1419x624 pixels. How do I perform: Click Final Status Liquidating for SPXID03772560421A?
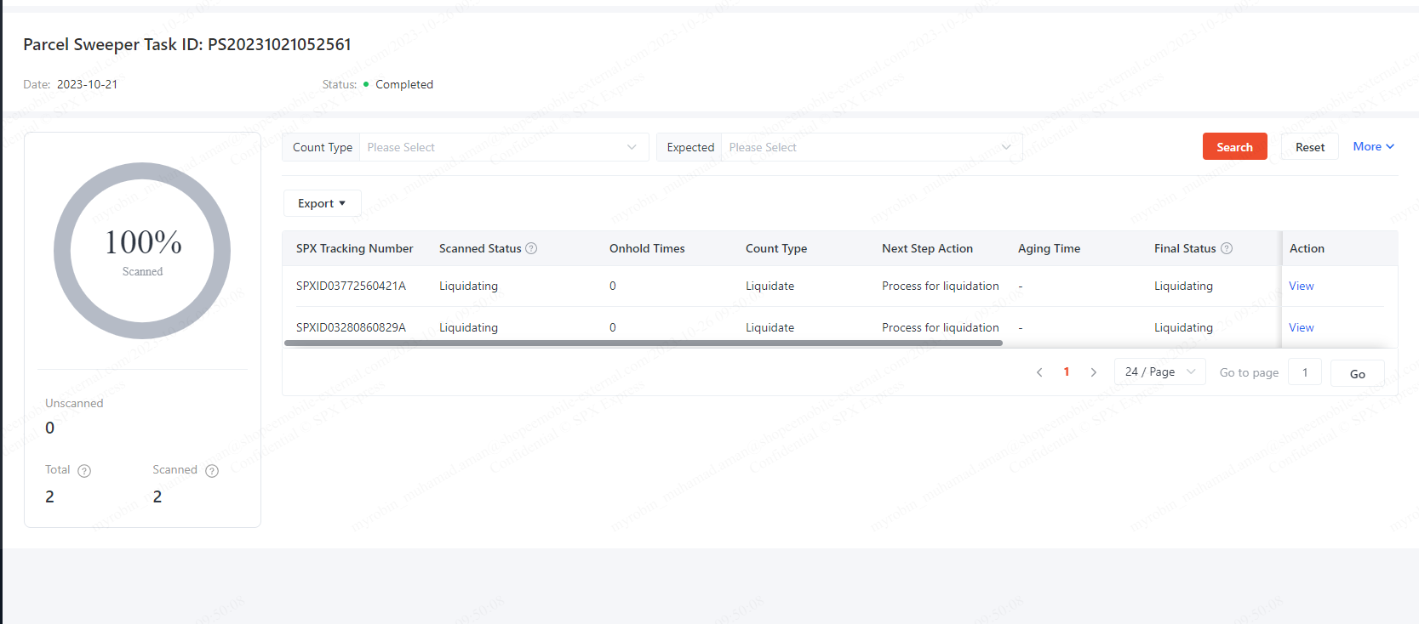1183,286
